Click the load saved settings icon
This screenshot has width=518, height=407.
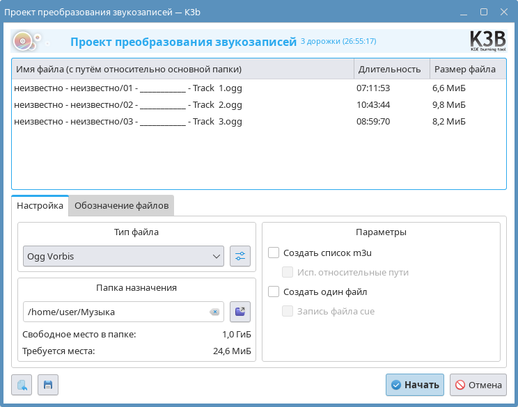22,385
